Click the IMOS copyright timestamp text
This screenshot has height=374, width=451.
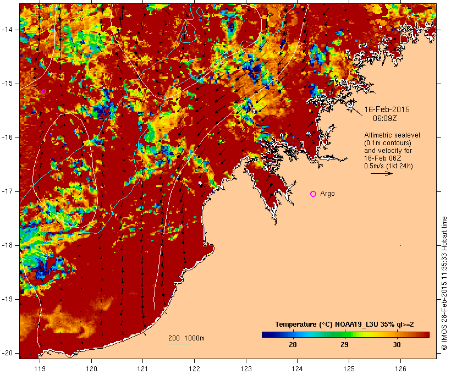(x=444, y=283)
